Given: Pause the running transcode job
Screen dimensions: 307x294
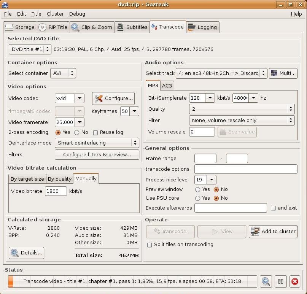Looking at the screenshot, I should (281, 281).
